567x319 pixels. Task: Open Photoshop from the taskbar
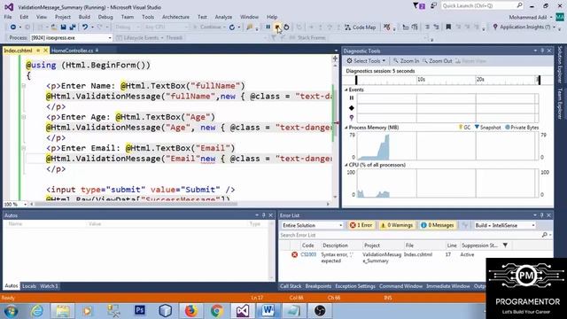point(140,311)
